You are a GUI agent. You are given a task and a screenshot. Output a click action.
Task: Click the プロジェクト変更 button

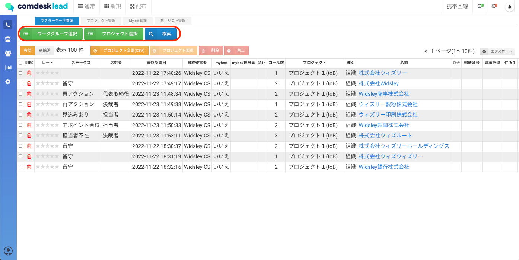[173, 51]
